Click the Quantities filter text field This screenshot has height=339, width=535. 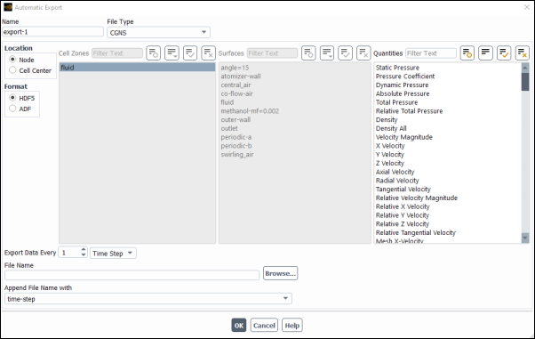click(x=431, y=53)
